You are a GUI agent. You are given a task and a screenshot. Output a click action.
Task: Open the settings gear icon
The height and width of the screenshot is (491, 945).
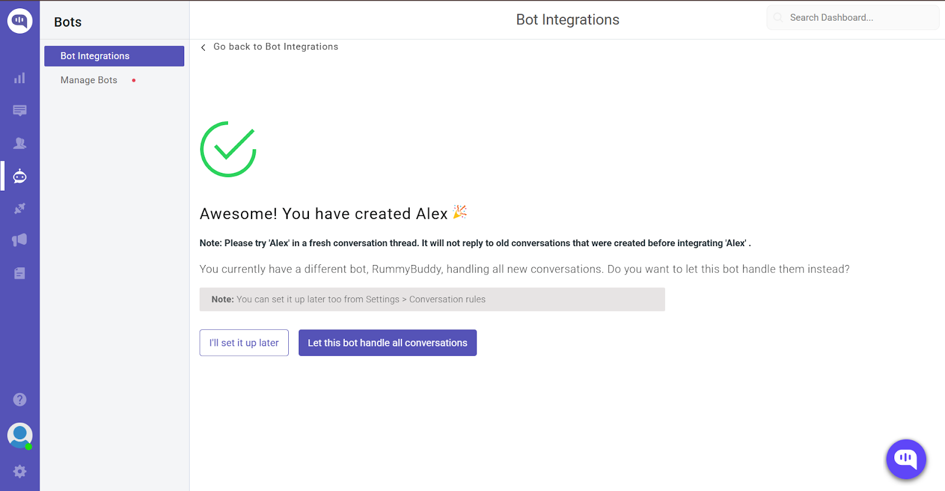19,472
